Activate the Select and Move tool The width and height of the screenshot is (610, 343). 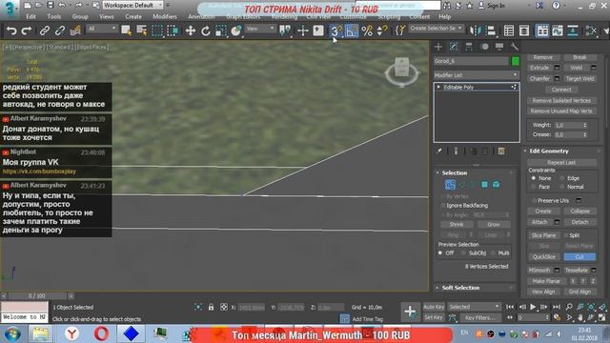click(x=191, y=30)
